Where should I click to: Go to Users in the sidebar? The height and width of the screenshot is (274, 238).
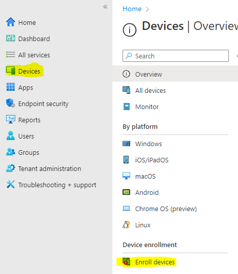[x=26, y=136]
